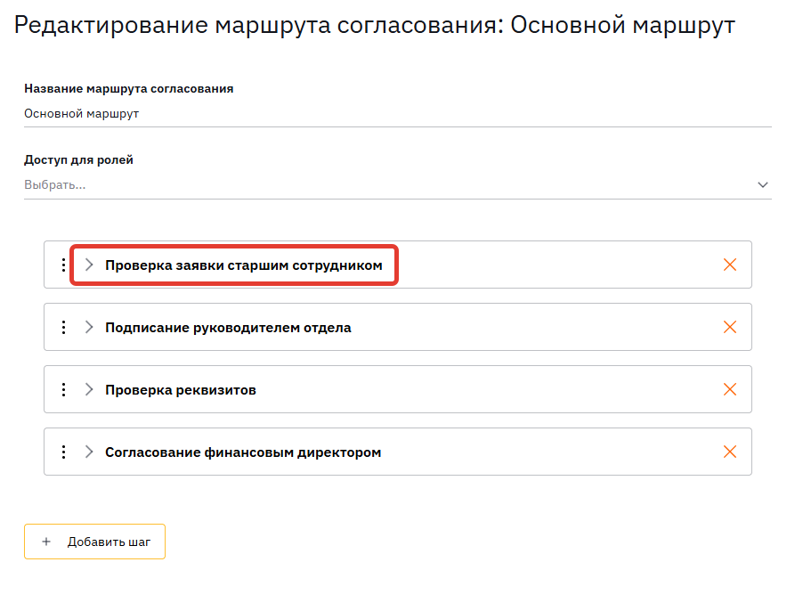The height and width of the screenshot is (611, 803).
Task: Expand the 'Проверка реквизитов' step
Action: click(x=89, y=389)
